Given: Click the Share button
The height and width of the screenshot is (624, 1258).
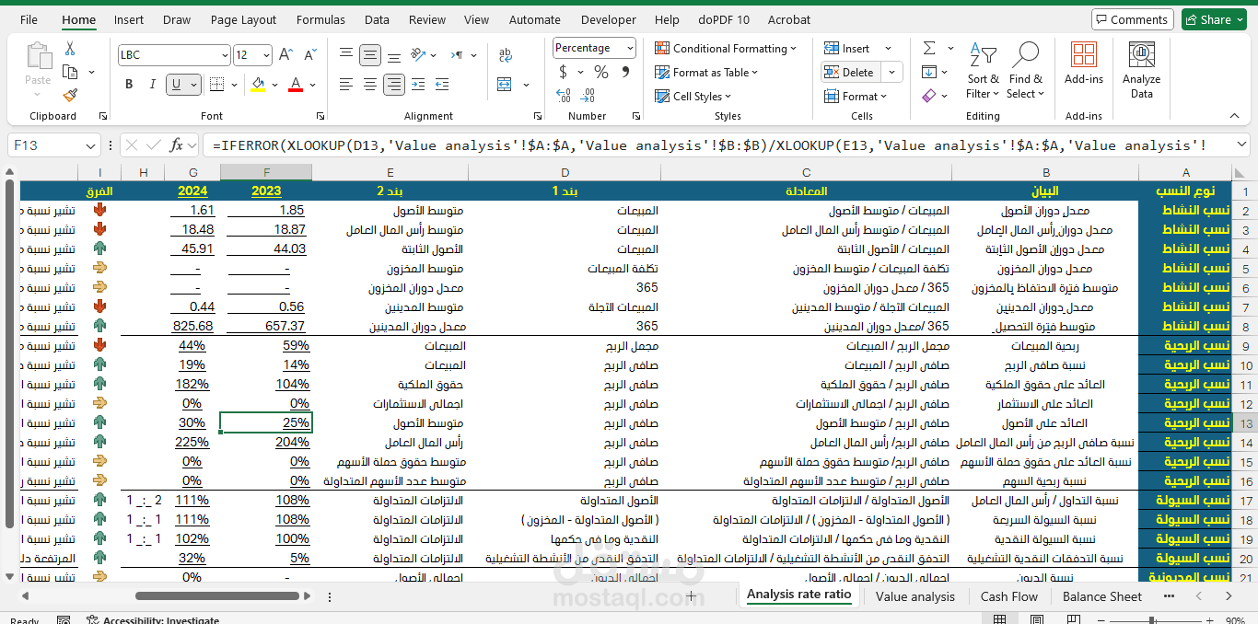Looking at the screenshot, I should click(1215, 19).
